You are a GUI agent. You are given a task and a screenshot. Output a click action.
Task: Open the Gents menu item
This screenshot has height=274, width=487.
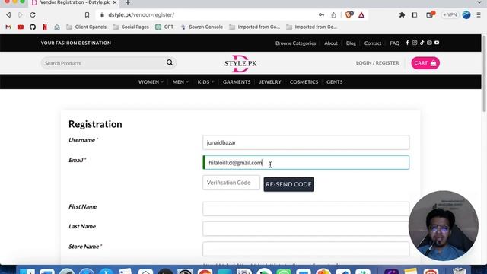coord(335,82)
